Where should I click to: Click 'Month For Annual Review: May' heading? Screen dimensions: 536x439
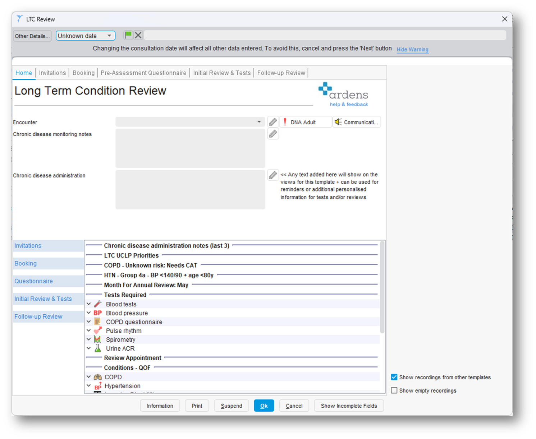(x=146, y=285)
